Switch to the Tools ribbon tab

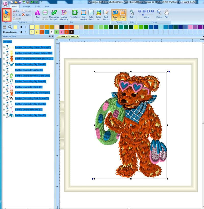[37, 6]
